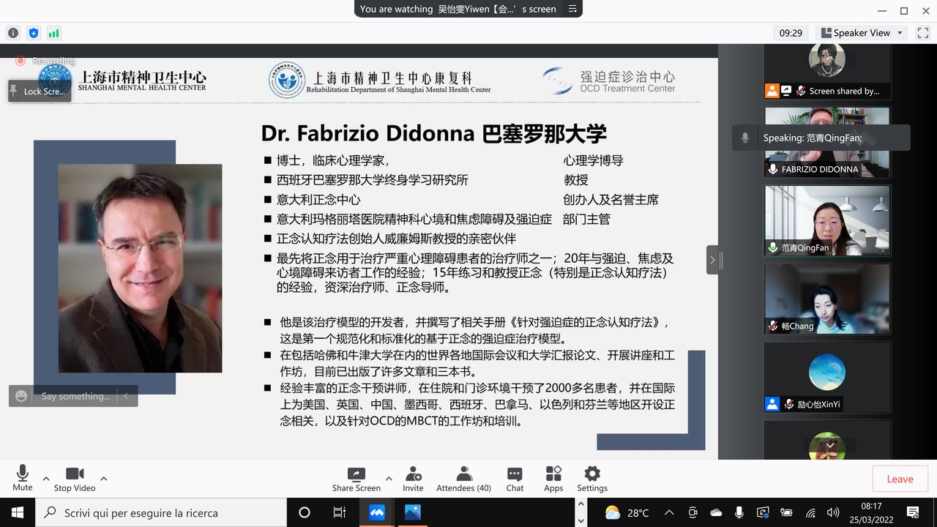Leave the meeting
The height and width of the screenshot is (527, 937).
[x=900, y=479]
